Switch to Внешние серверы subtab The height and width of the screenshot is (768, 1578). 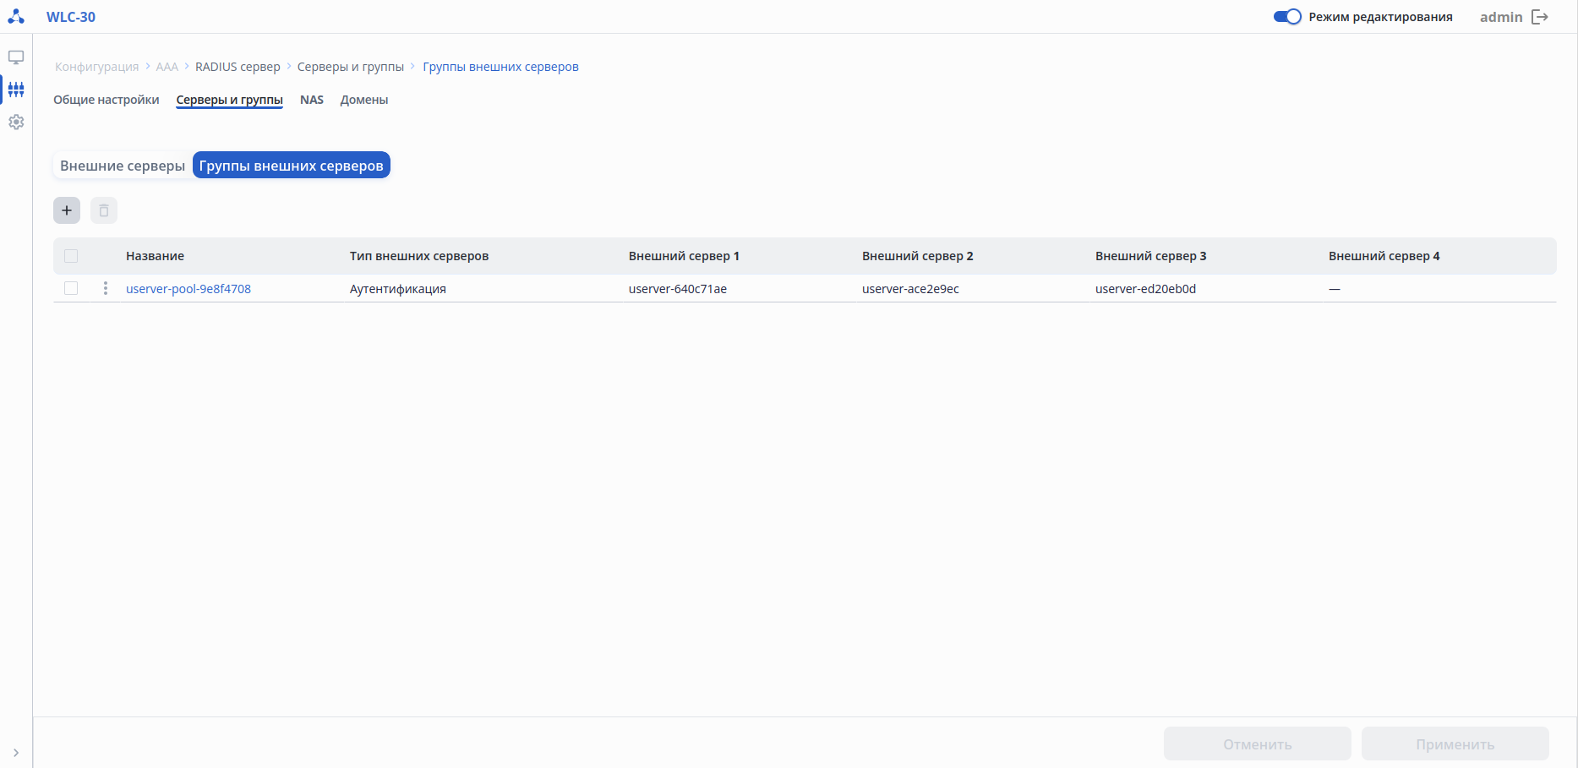[123, 166]
